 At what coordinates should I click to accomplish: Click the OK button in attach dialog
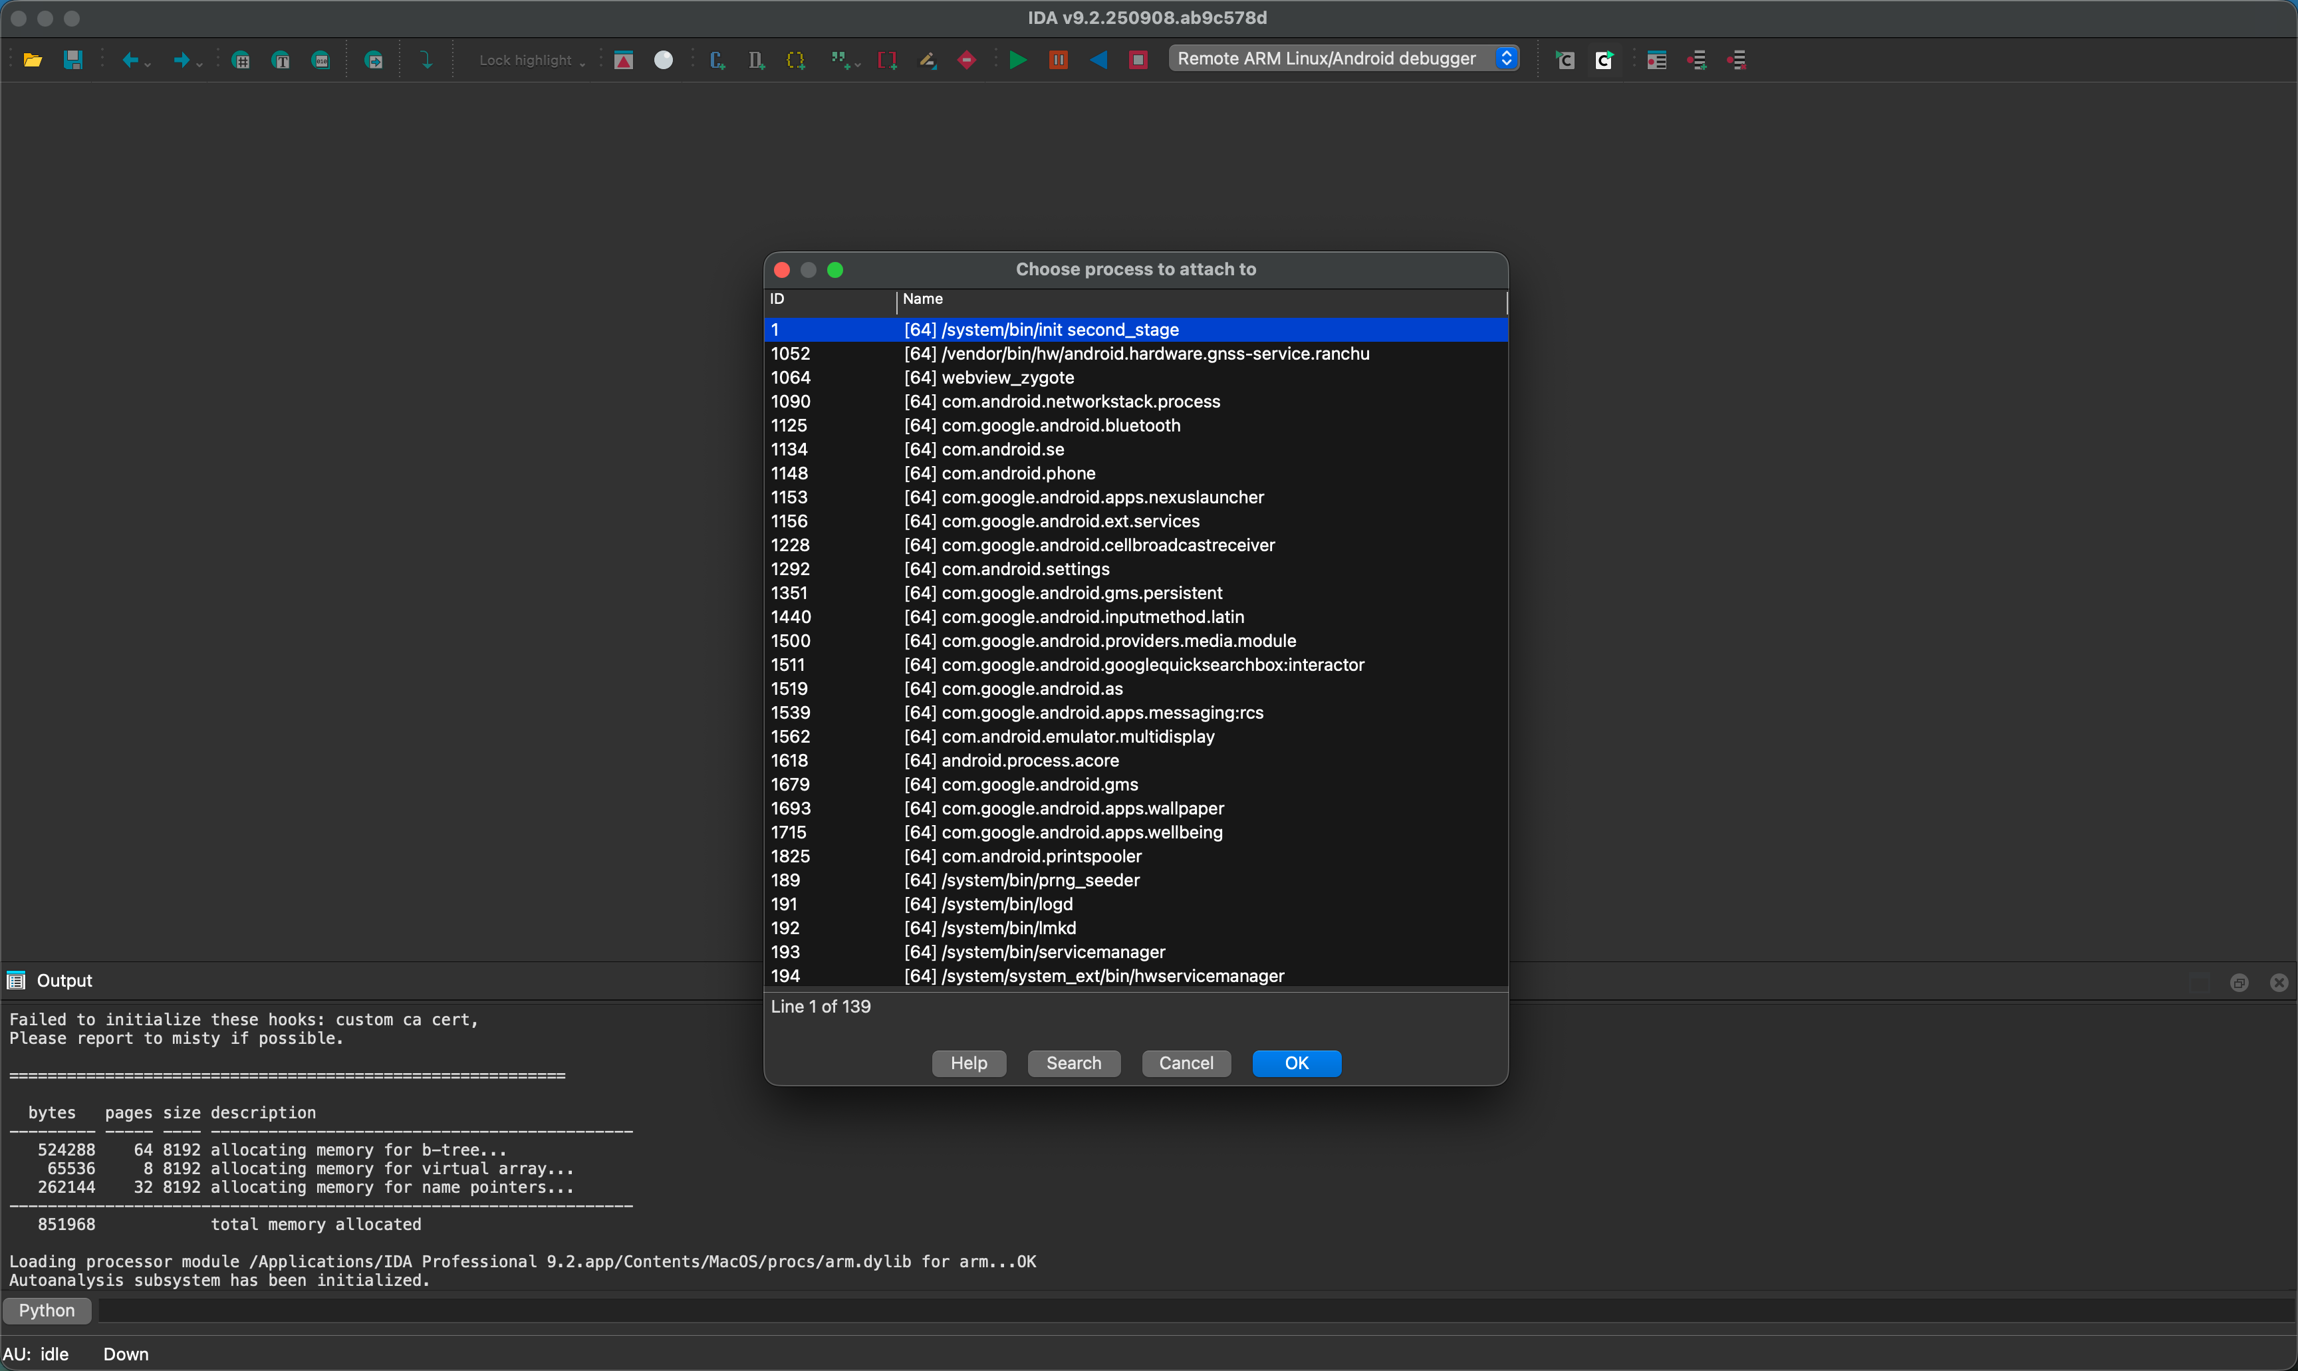click(1296, 1063)
